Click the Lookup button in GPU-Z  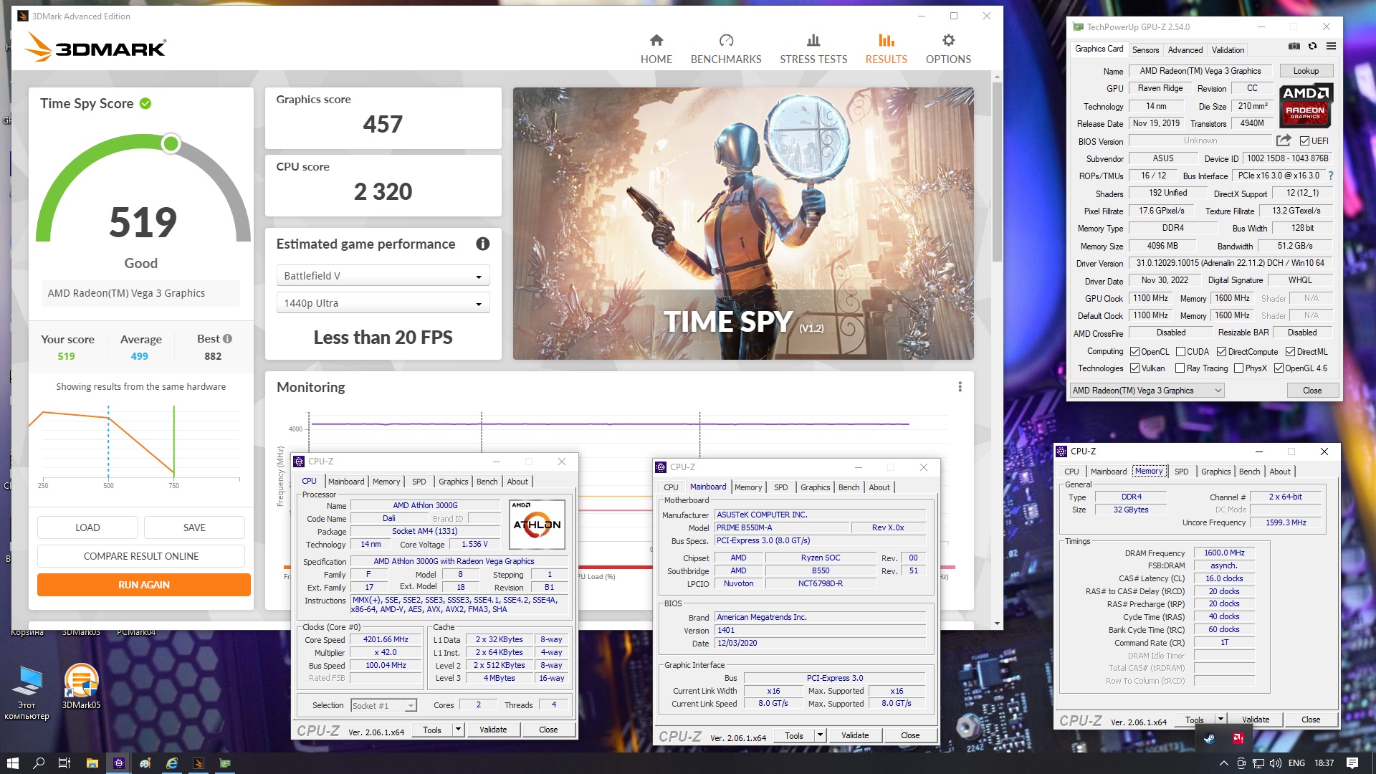pyautogui.click(x=1306, y=71)
